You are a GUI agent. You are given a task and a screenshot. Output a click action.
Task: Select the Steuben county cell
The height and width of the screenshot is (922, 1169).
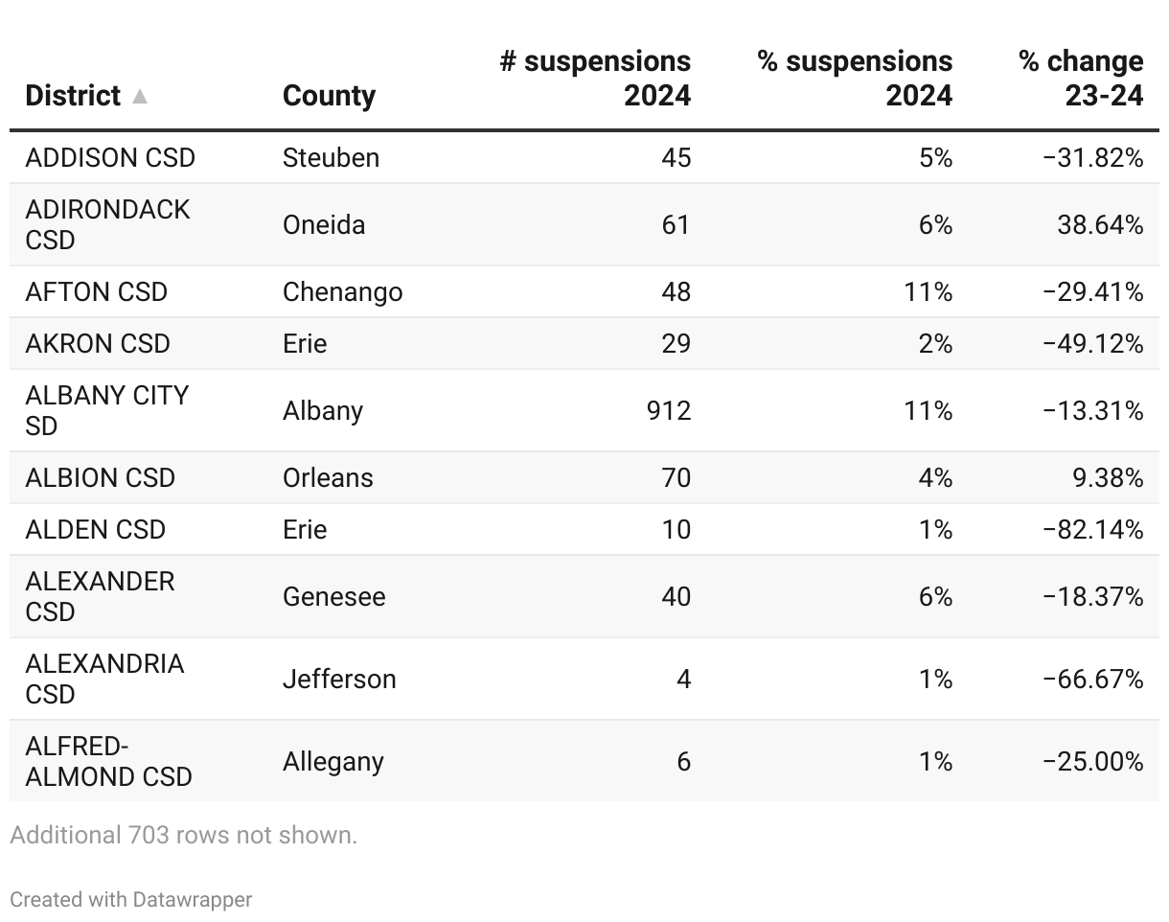click(331, 157)
